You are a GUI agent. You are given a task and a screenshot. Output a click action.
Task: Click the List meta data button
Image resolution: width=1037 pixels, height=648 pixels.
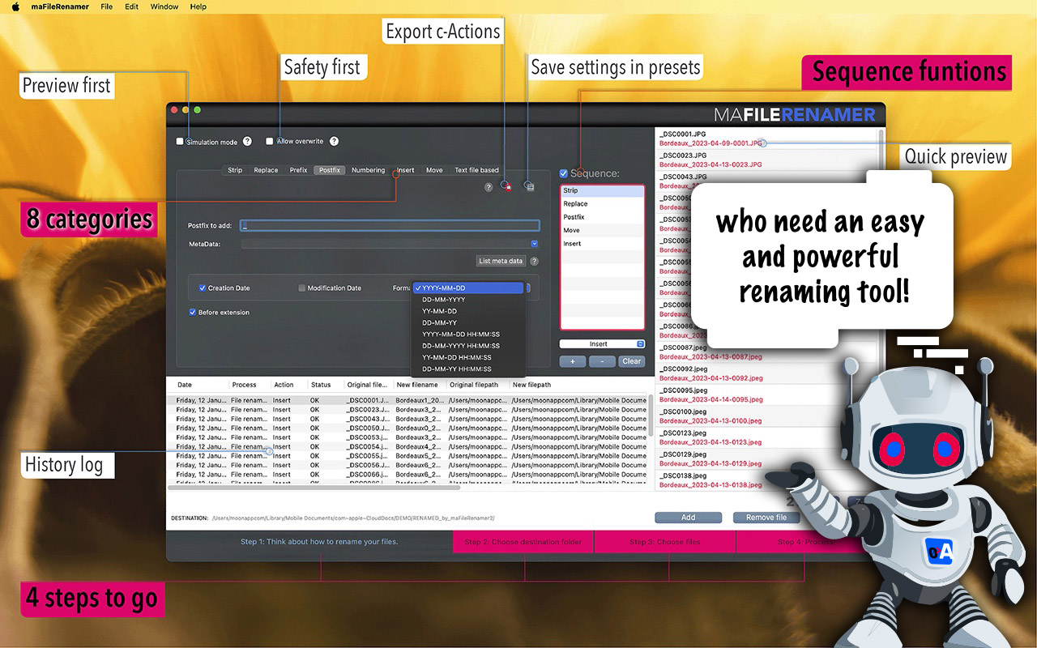501,261
